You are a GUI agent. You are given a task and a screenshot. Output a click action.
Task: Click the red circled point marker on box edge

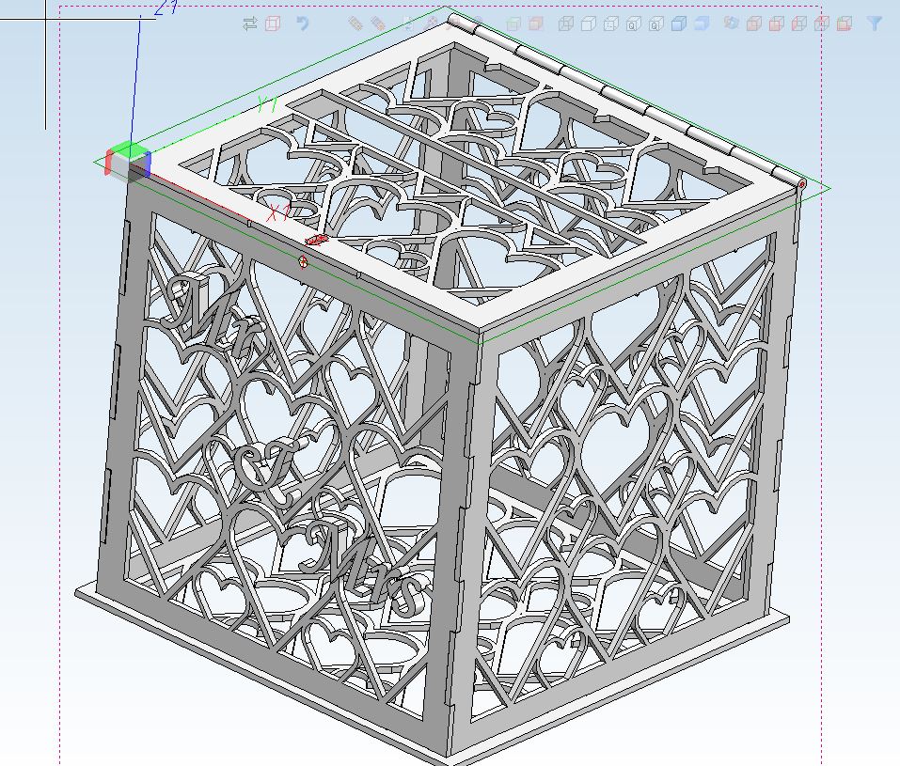303,261
